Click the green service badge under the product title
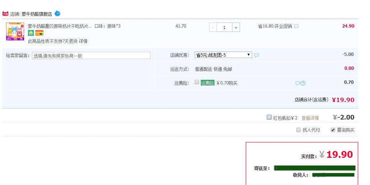The width and height of the screenshot is (370, 185). coord(31,33)
